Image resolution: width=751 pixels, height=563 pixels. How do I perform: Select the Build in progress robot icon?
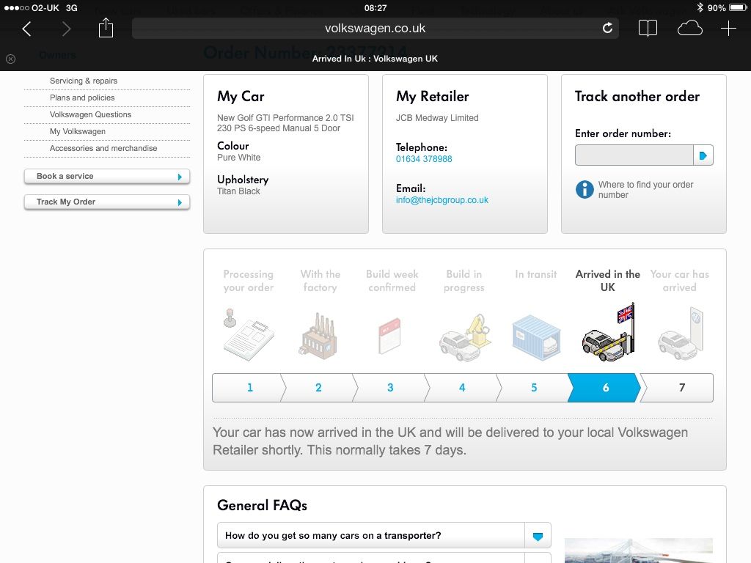pyautogui.click(x=465, y=337)
